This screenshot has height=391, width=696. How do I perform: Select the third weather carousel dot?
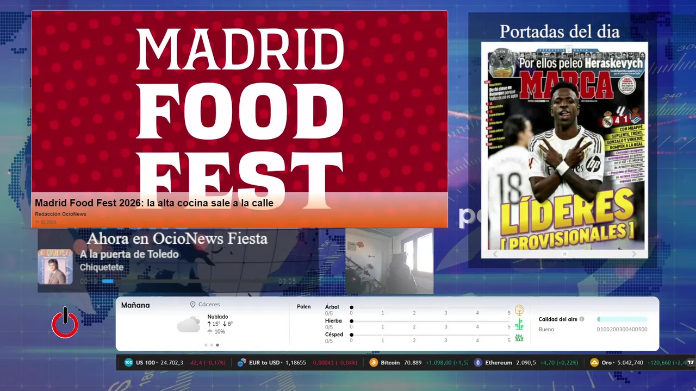click(217, 345)
